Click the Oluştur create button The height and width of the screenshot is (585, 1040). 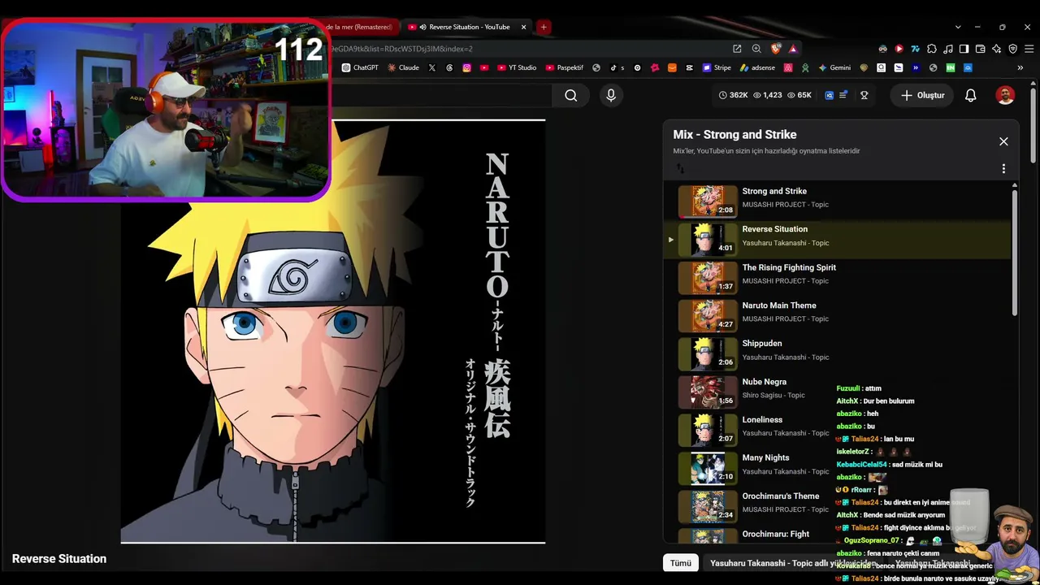click(922, 95)
